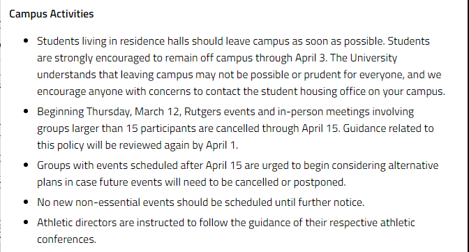Click 'Athletic directors' in the last bullet
Image resolution: width=469 pixels, height=252 pixels.
point(77,223)
